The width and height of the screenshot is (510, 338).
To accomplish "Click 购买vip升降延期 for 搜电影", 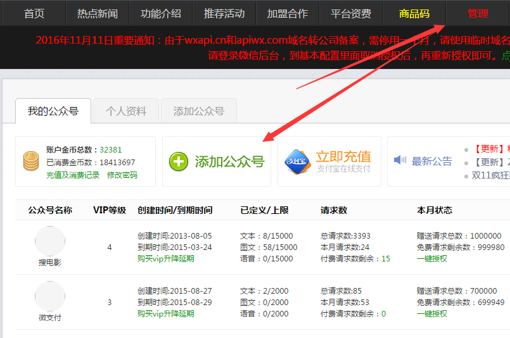I will [x=165, y=258].
